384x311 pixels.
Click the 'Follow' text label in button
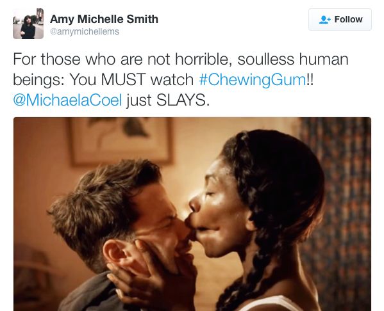[348, 20]
